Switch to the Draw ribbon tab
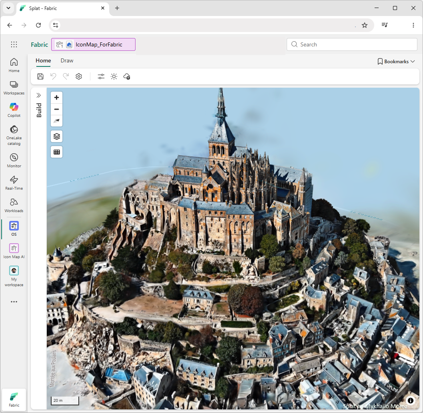The image size is (423, 413). (67, 60)
